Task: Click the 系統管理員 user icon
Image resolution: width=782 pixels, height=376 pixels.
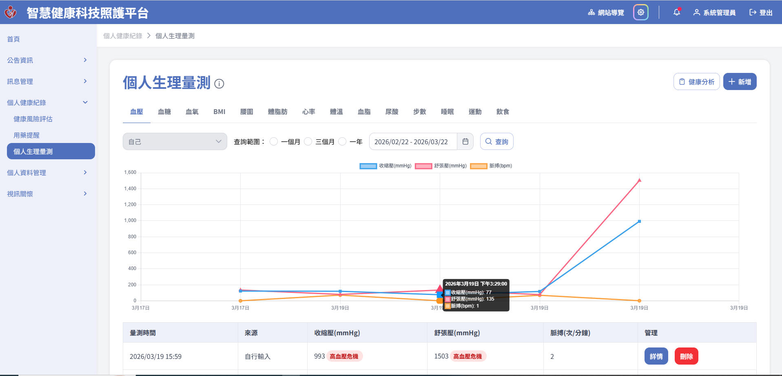Action: click(696, 13)
